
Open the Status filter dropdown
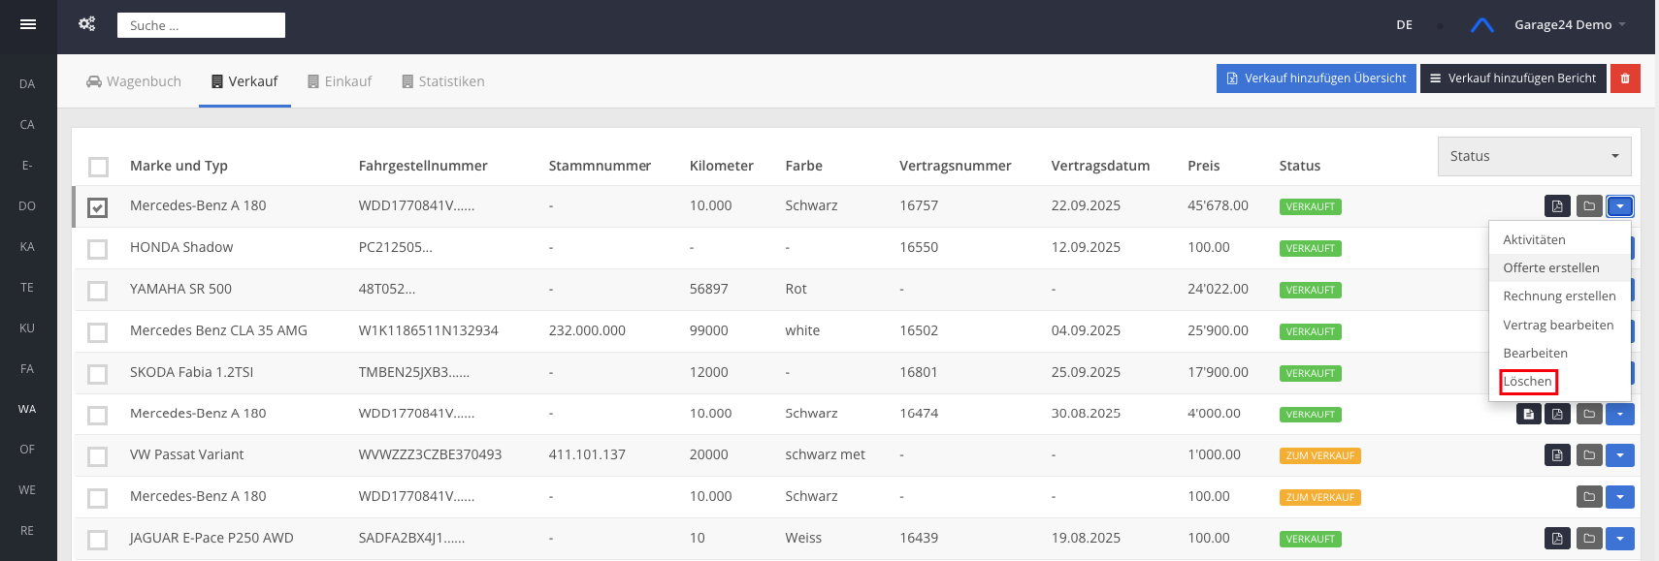(x=1533, y=156)
